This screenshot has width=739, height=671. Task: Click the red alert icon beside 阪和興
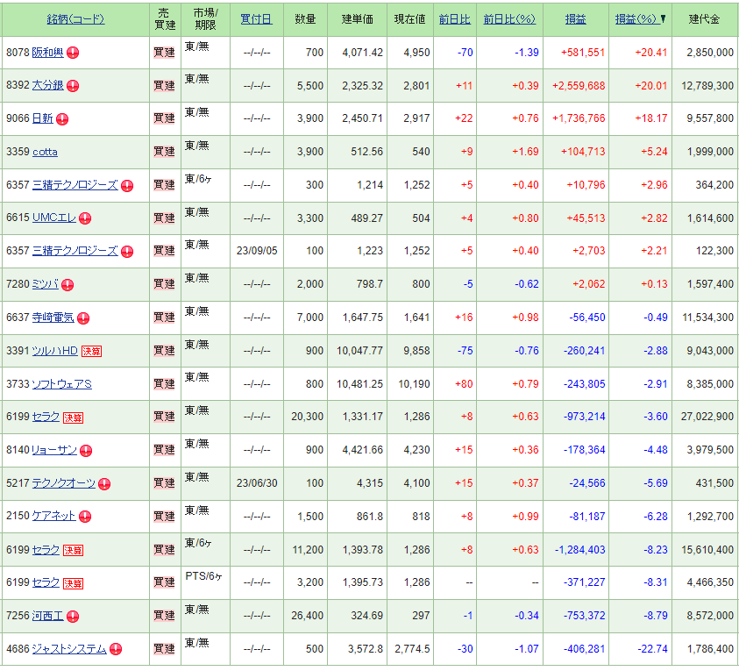73,53
